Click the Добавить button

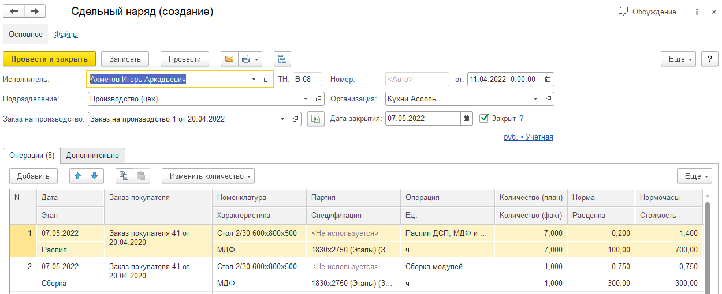pyautogui.click(x=33, y=176)
